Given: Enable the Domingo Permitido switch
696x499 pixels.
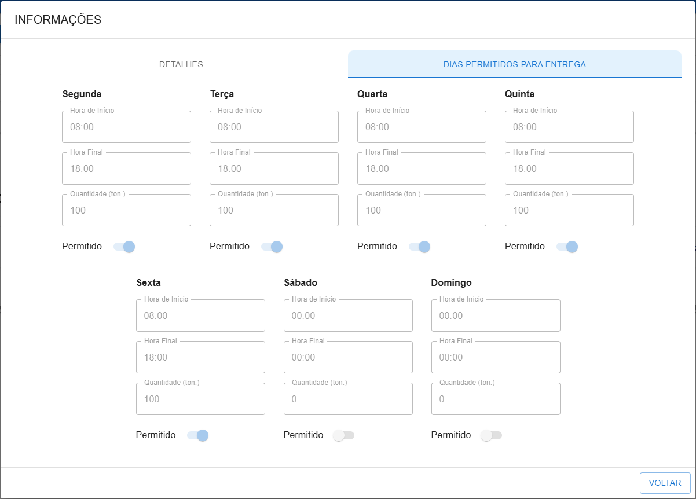Looking at the screenshot, I should [x=492, y=435].
